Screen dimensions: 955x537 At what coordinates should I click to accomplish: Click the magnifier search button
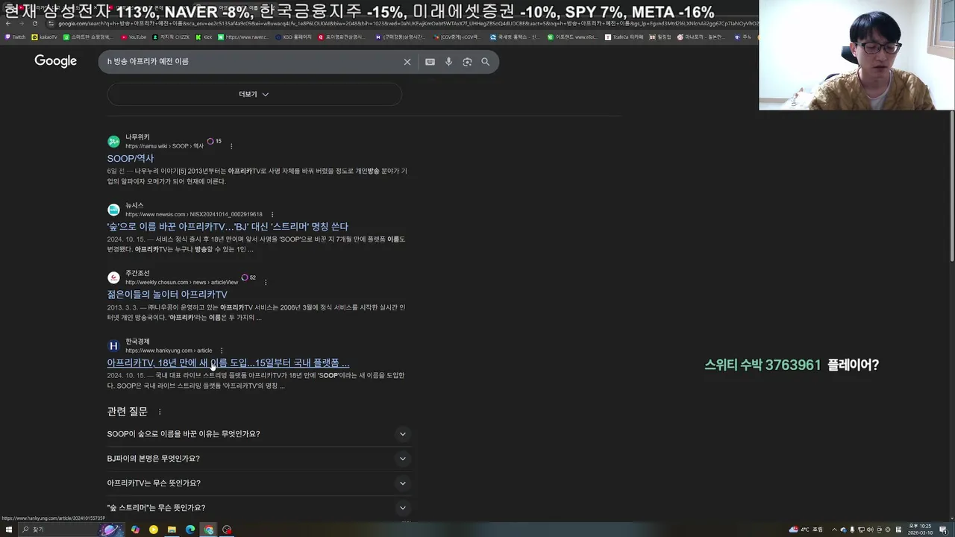point(485,62)
